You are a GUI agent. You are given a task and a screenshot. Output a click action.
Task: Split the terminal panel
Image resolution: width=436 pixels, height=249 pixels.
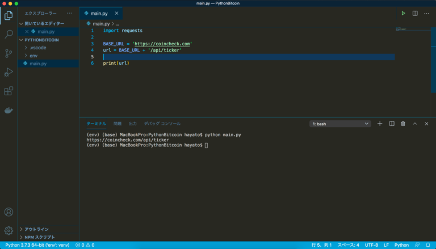click(x=392, y=124)
